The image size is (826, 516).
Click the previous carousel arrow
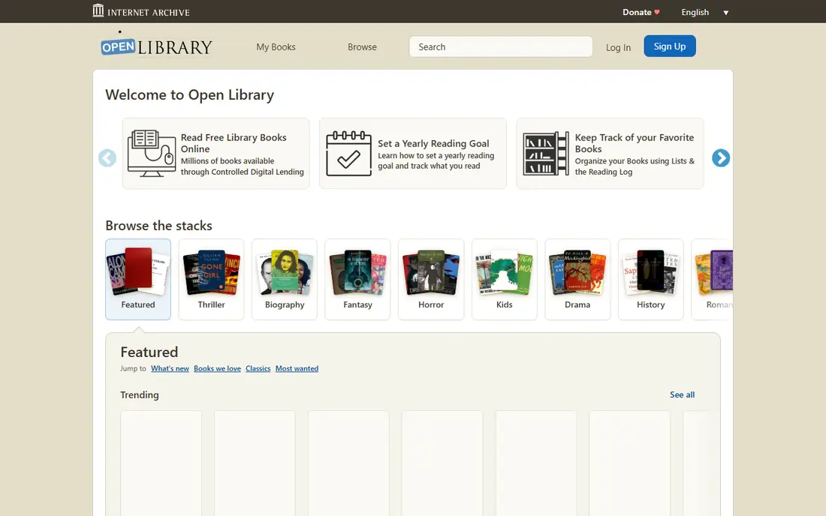(x=107, y=157)
